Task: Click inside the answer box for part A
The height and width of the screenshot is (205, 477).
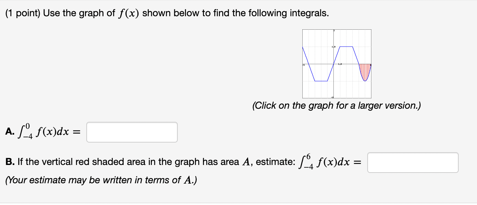Action: [x=132, y=132]
